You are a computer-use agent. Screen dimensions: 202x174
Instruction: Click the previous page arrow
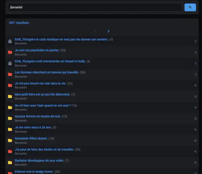(95, 31)
